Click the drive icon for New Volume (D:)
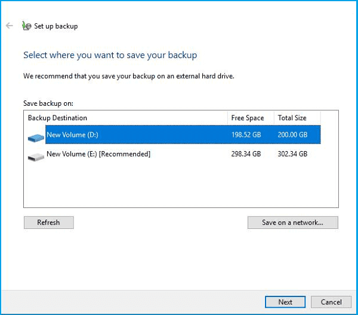Image resolution: width=358 pixels, height=315 pixels. tap(36, 137)
